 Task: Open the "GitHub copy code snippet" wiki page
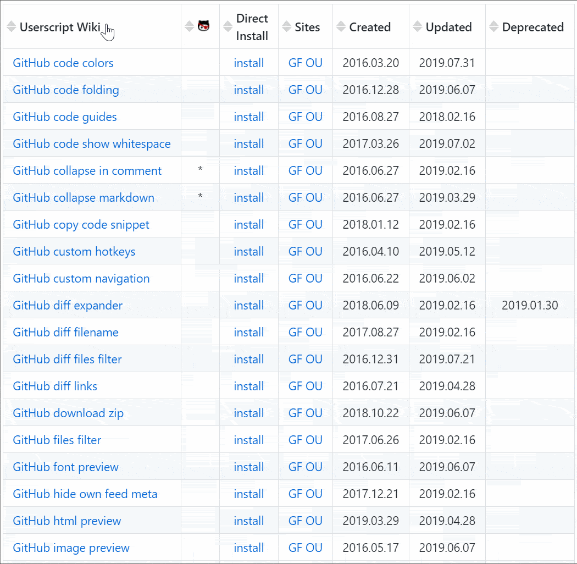point(80,224)
